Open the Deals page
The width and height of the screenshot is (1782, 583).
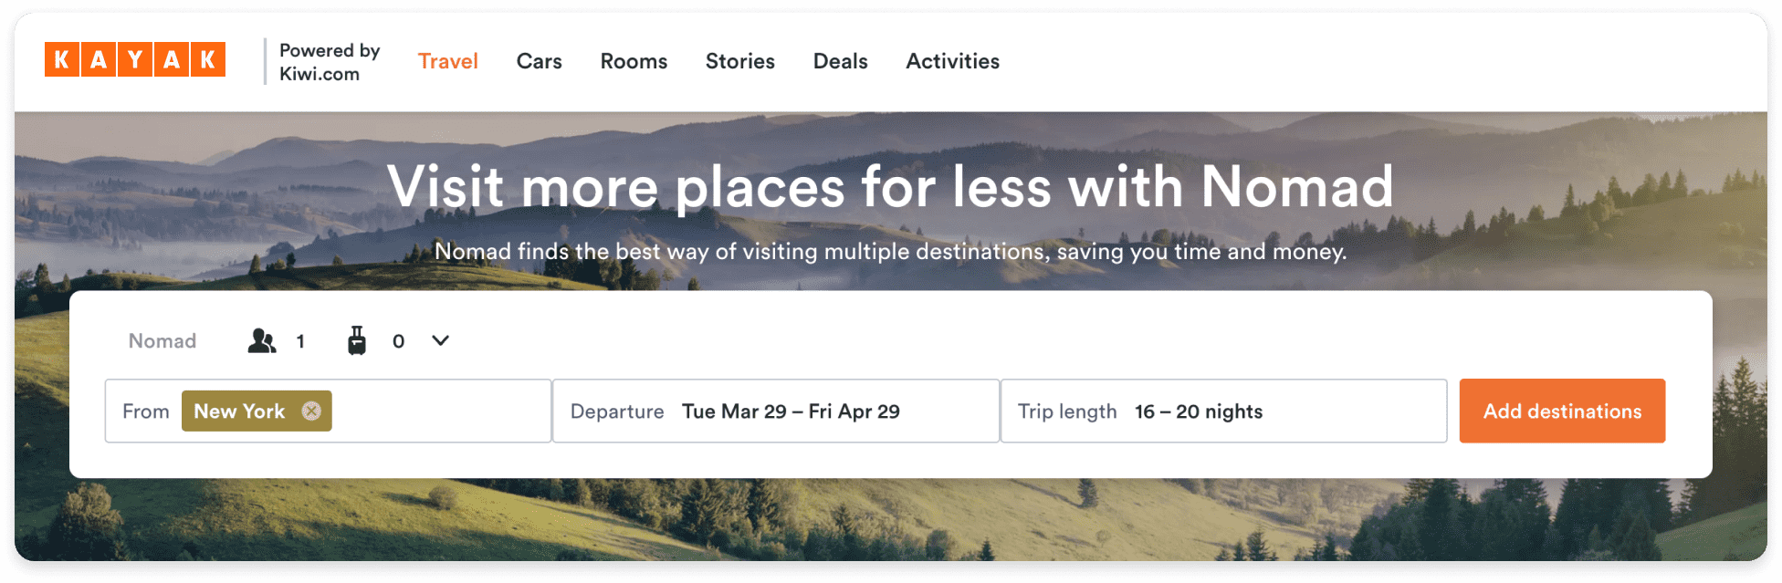pyautogui.click(x=841, y=61)
